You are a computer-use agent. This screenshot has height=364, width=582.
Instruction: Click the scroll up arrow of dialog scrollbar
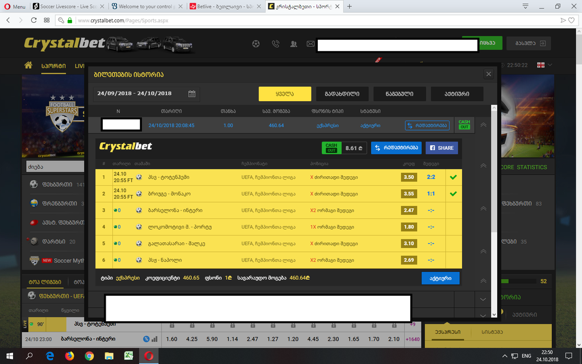coord(494,108)
